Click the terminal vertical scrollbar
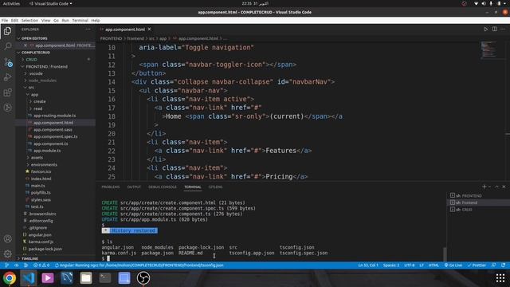Screen dimensions: 510x287 (x=445, y=254)
